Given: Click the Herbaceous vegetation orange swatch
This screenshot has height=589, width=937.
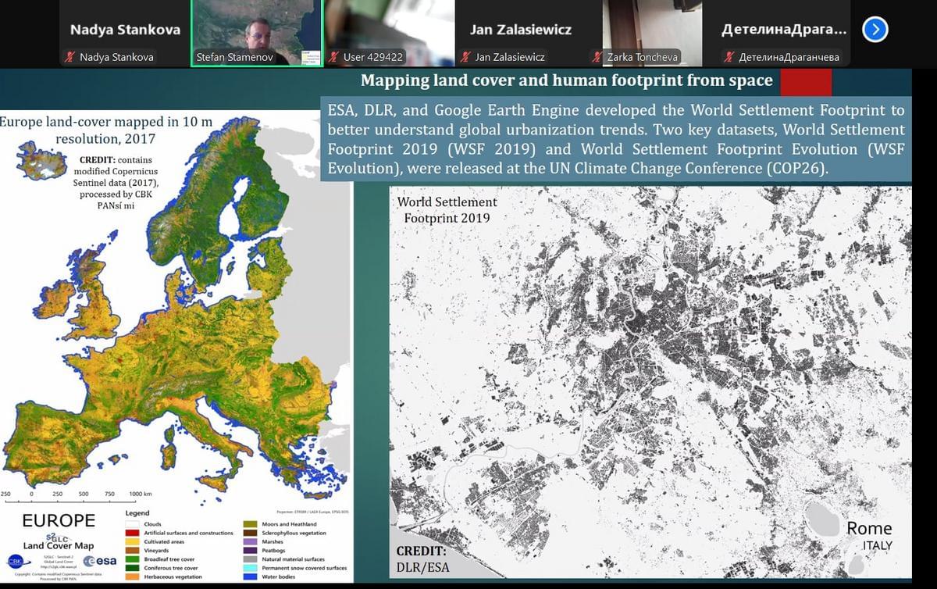Looking at the screenshot, I should tap(131, 577).
